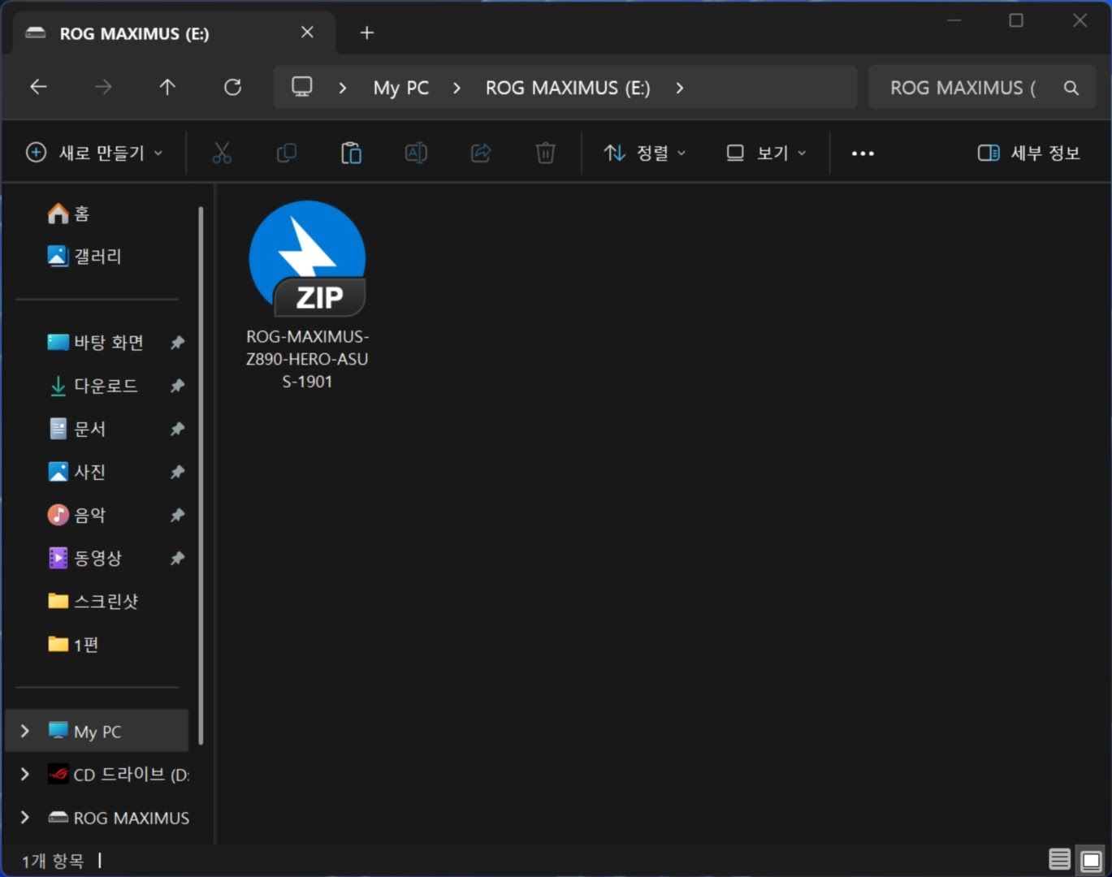Click the Share icon in toolbar

[481, 153]
